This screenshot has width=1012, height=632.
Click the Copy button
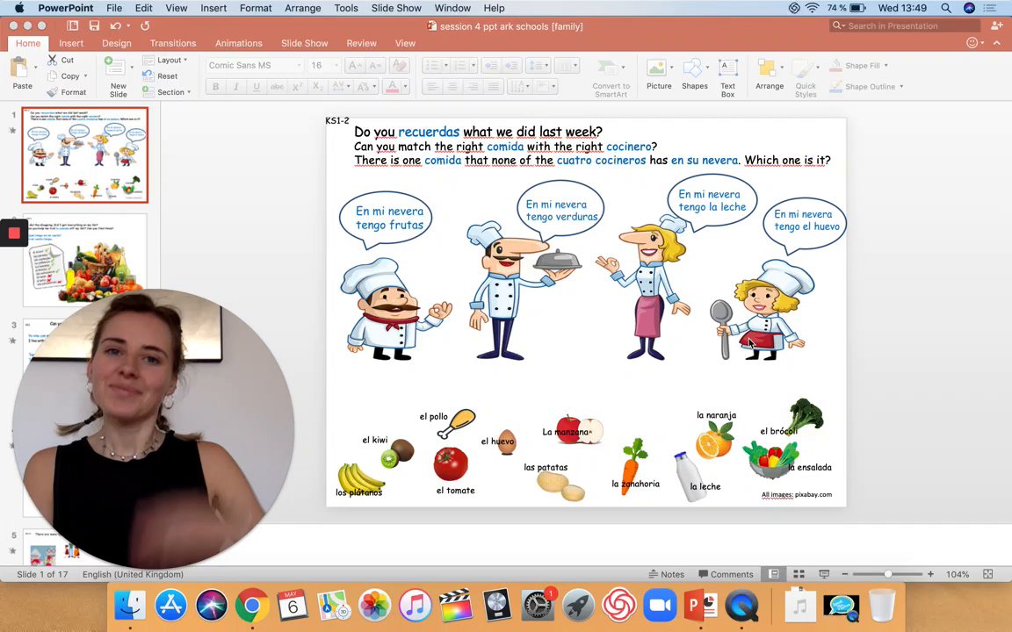coord(64,76)
